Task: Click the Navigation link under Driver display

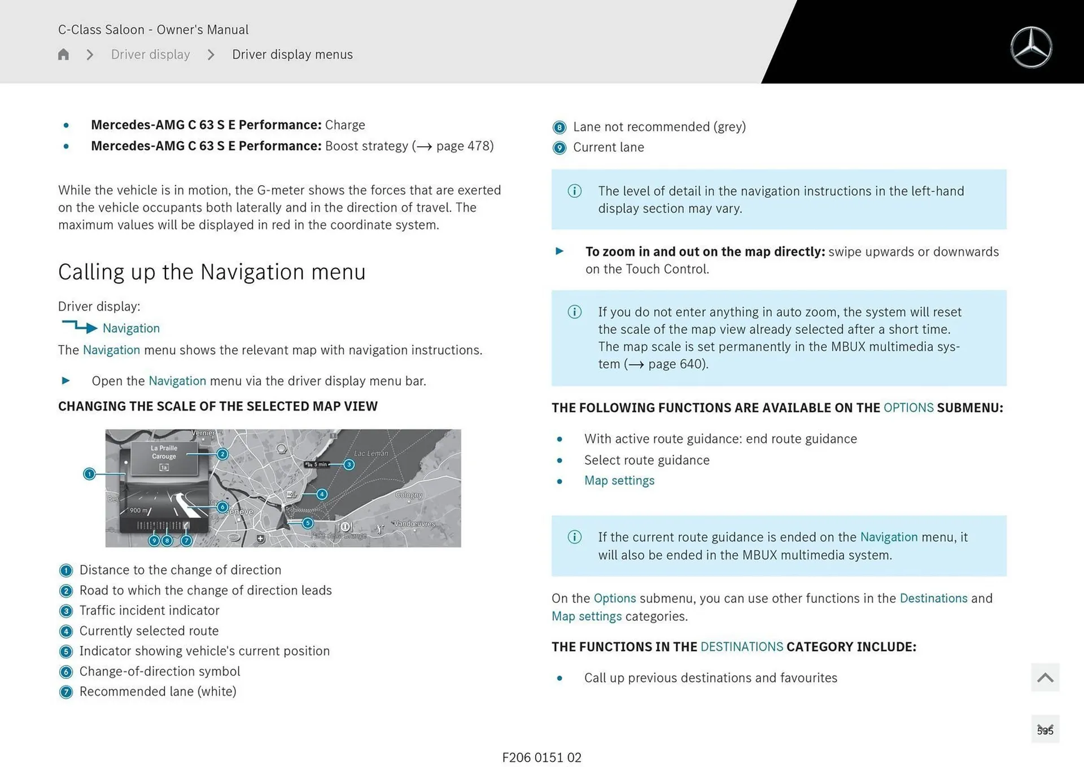Action: tap(131, 328)
